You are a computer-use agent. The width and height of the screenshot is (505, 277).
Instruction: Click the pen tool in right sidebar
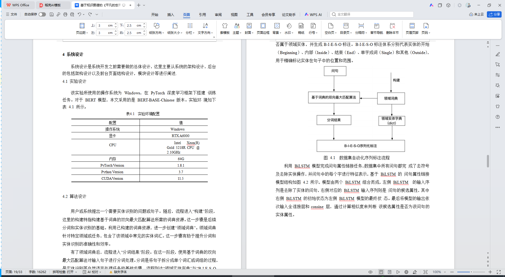498,54
